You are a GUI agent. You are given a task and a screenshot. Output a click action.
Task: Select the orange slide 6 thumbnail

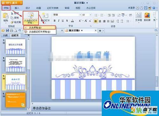[x=16, y=100]
